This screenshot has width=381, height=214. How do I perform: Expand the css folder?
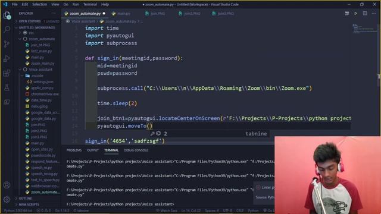tap(31, 33)
